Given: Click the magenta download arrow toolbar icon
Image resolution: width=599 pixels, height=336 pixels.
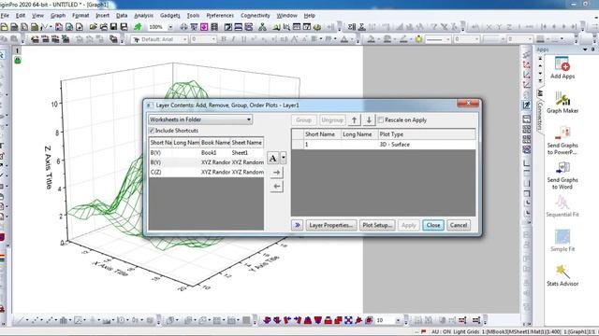Looking at the screenshot, I should (204, 27).
